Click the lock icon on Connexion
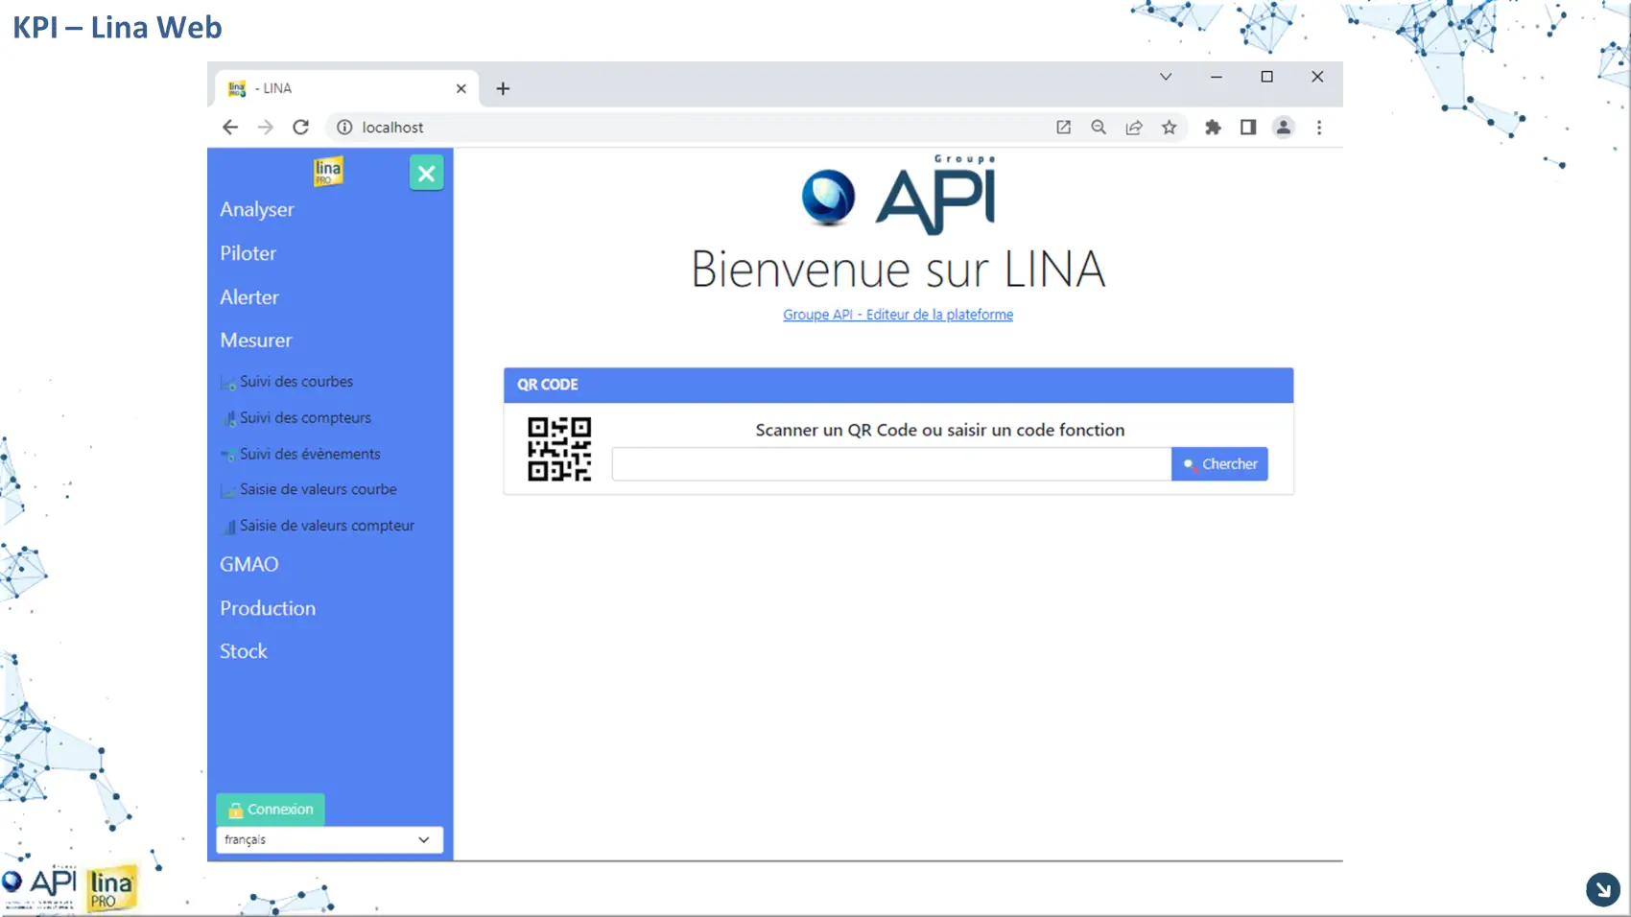 point(236,810)
